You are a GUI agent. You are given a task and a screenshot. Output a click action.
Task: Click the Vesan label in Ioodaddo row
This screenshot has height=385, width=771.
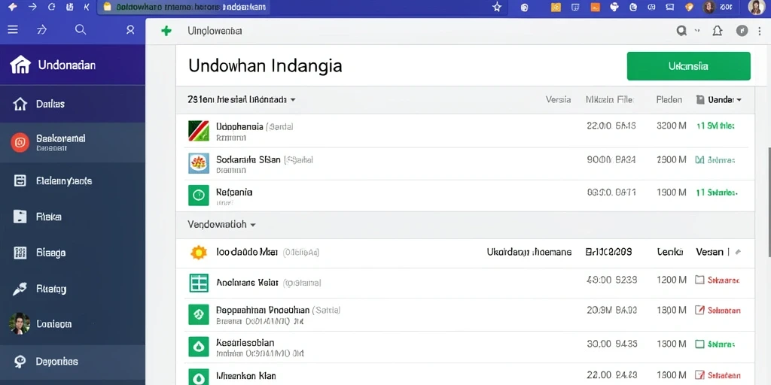click(709, 252)
